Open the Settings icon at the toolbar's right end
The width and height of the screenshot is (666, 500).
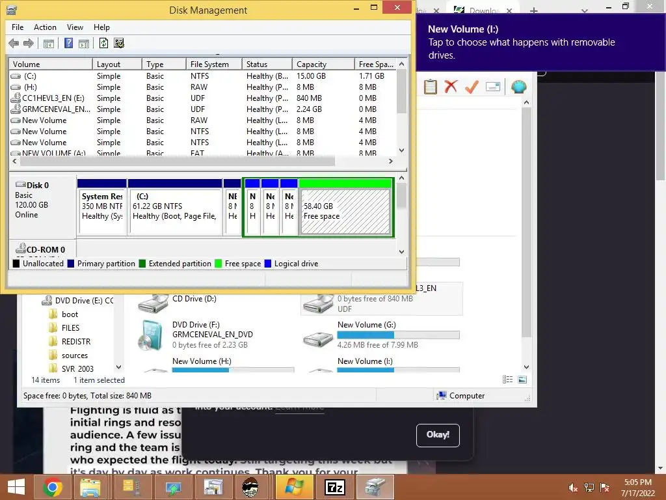[x=119, y=43]
